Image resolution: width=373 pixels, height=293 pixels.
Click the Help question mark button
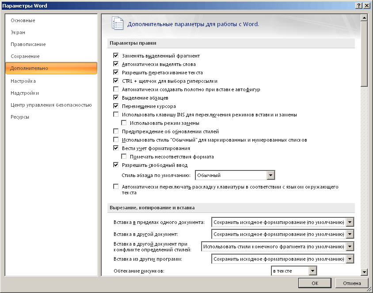tap(359, 6)
